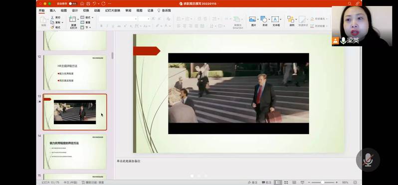Image resolution: width=398 pixels, height=185 pixels.
Task: Toggle the AutoSave switch in title bar
Action: pyautogui.click(x=73, y=4)
